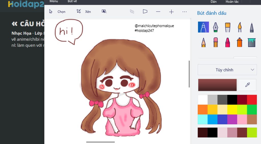Screen dimensions: 261x144
Task: Pick the bright red color swatch
Action: pos(252,100)
